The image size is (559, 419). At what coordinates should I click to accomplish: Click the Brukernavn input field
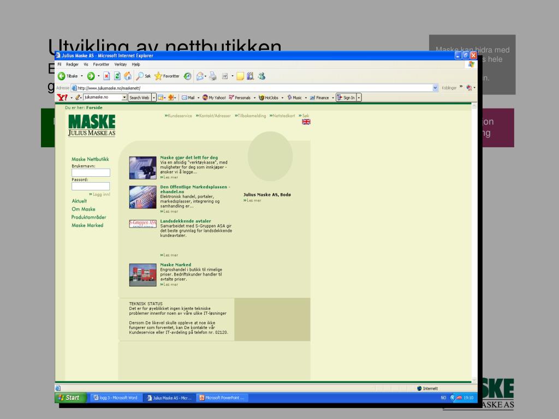[91, 173]
